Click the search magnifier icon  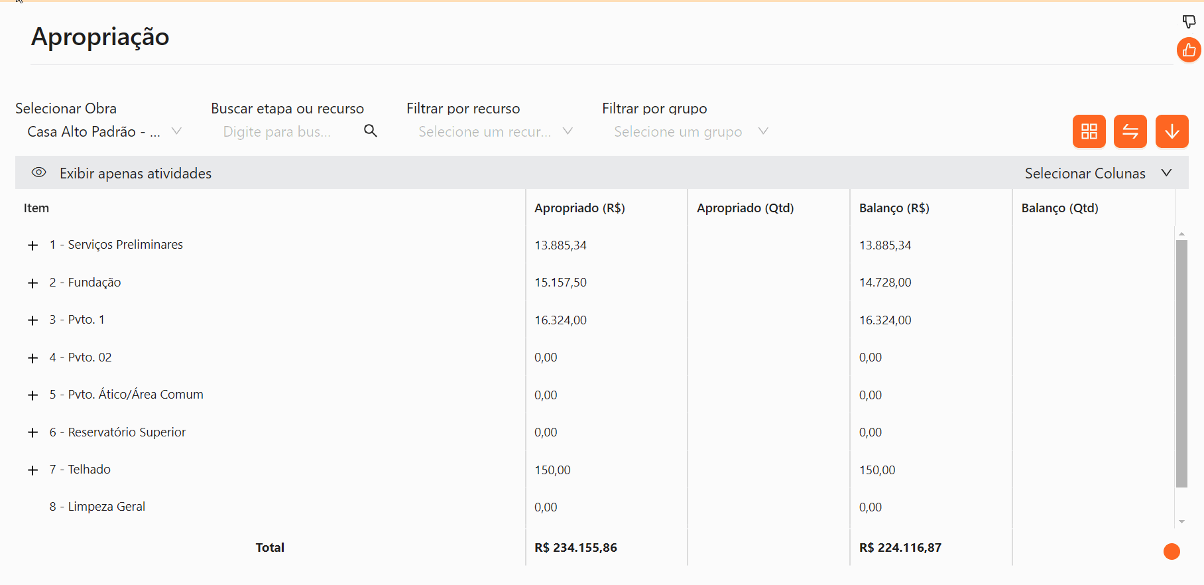click(x=371, y=131)
